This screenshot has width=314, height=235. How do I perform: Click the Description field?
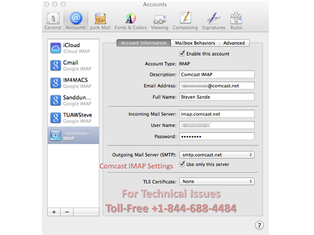point(217,74)
